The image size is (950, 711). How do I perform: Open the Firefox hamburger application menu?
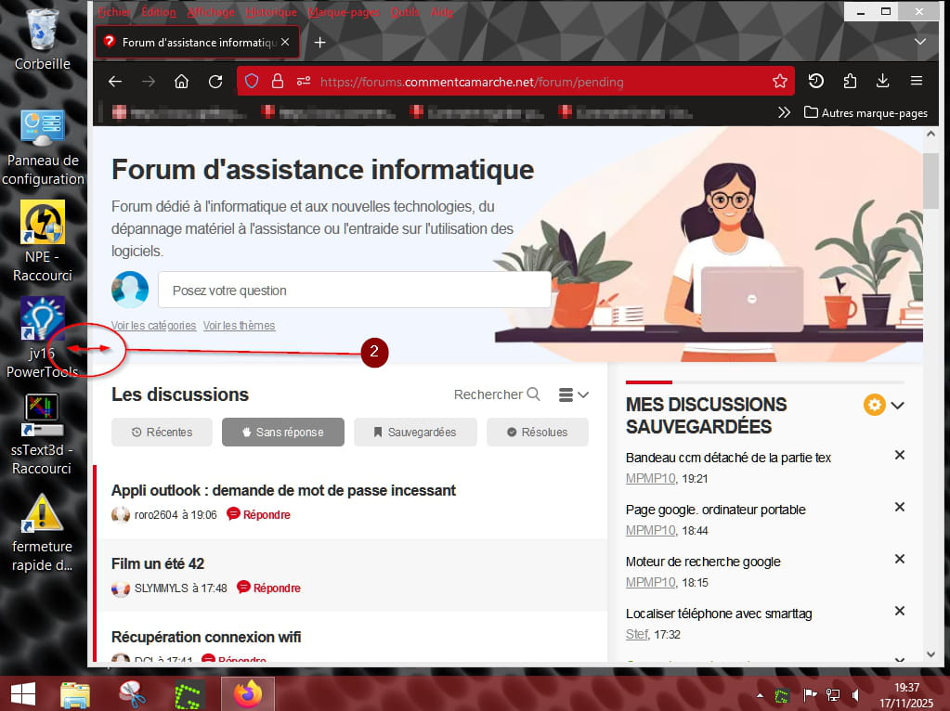917,82
